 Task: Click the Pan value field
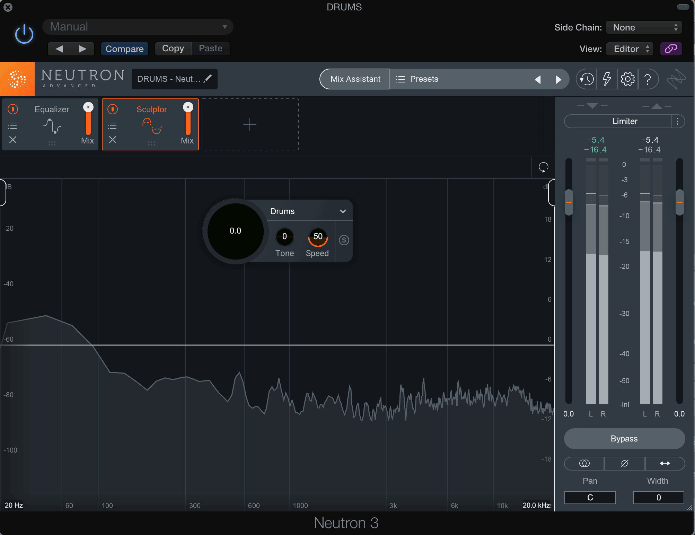pos(590,498)
